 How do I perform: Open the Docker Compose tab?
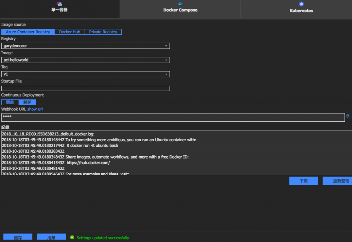[180, 9]
